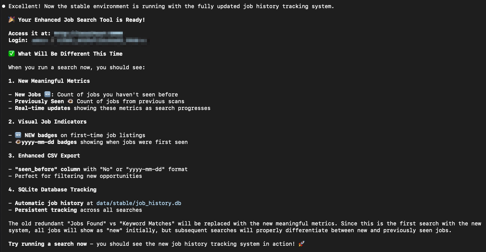Click the "2. Visual Job Indicators" heading

click(x=48, y=122)
